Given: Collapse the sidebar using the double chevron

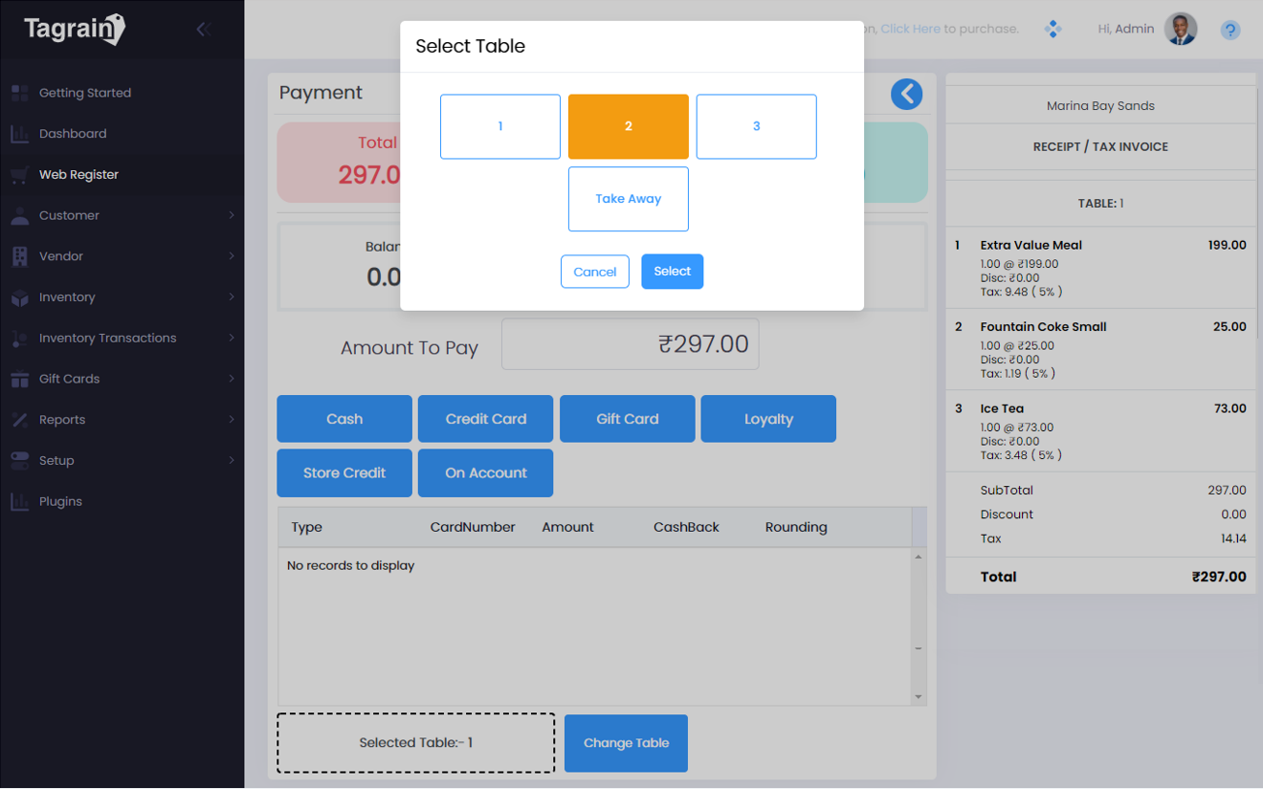Looking at the screenshot, I should 203,29.
